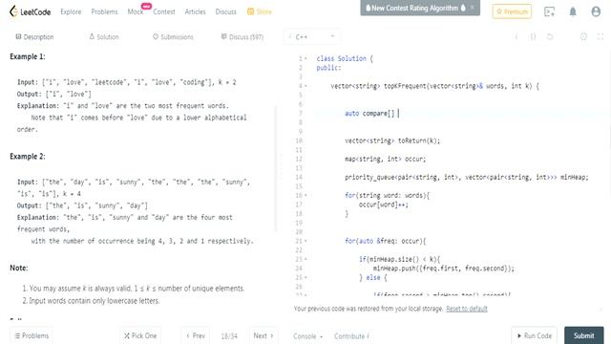Dismiss the New Contest Rating Algorithm banner
This screenshot has height=344, width=611.
[473, 8]
